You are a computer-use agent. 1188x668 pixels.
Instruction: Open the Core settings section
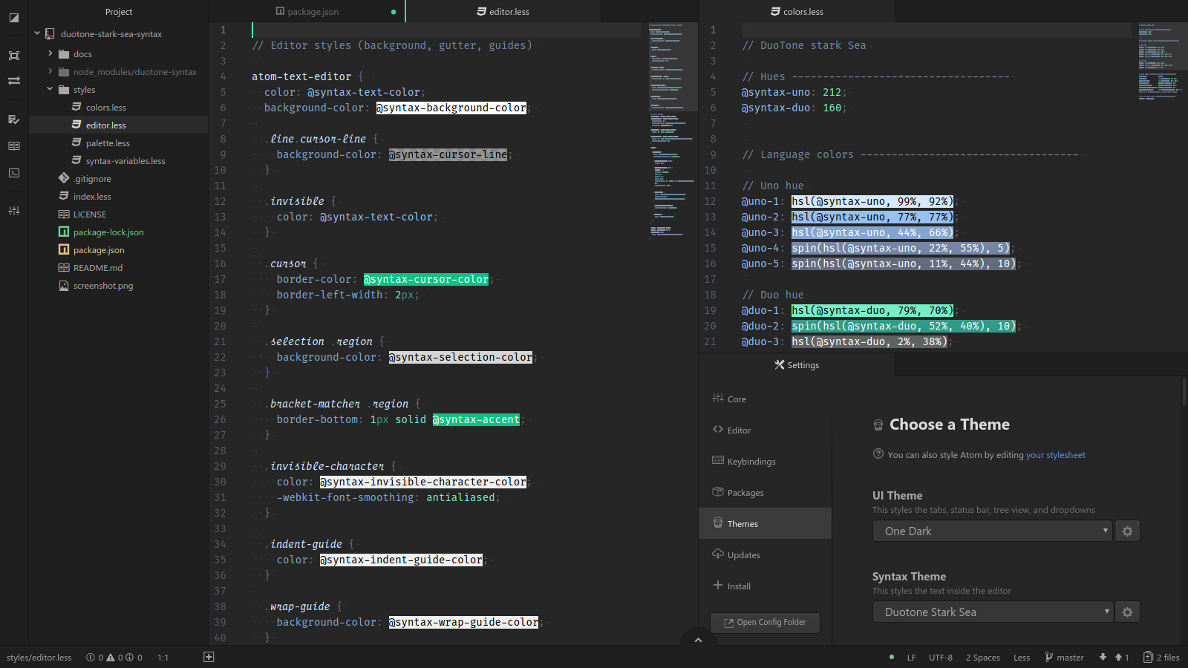[765, 399]
